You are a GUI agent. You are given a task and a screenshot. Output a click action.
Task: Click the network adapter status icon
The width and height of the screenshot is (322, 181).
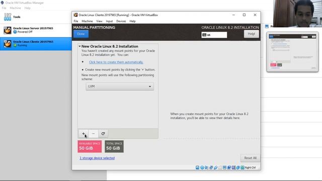(211, 167)
